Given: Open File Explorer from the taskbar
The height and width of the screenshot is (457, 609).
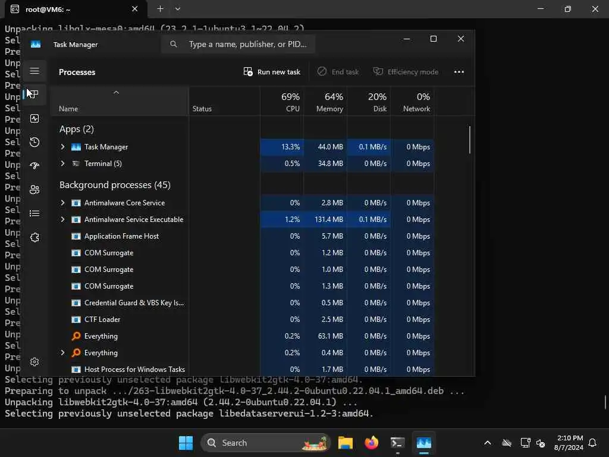Looking at the screenshot, I should click(x=346, y=443).
